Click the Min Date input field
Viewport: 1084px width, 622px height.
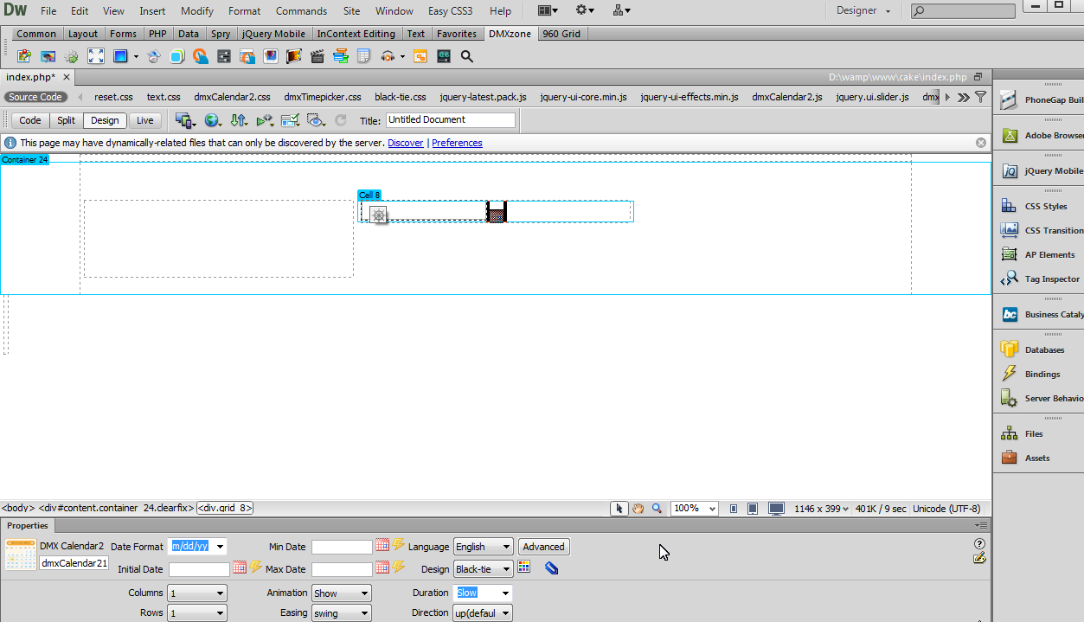pos(342,547)
